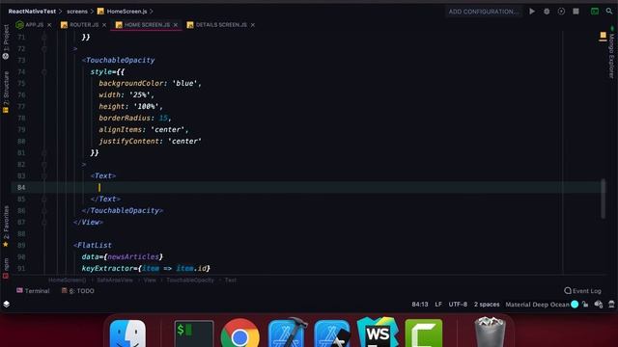Screen dimensions: 618x347
Task: Open the Favorites tool window
Action: coord(6,227)
